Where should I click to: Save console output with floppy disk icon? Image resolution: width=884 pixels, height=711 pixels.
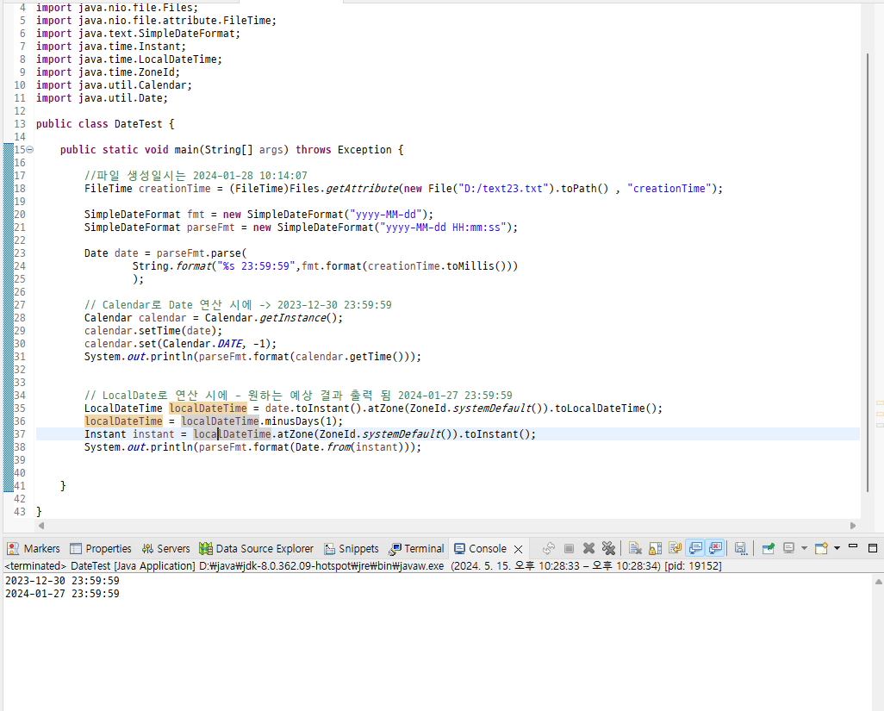coord(740,548)
